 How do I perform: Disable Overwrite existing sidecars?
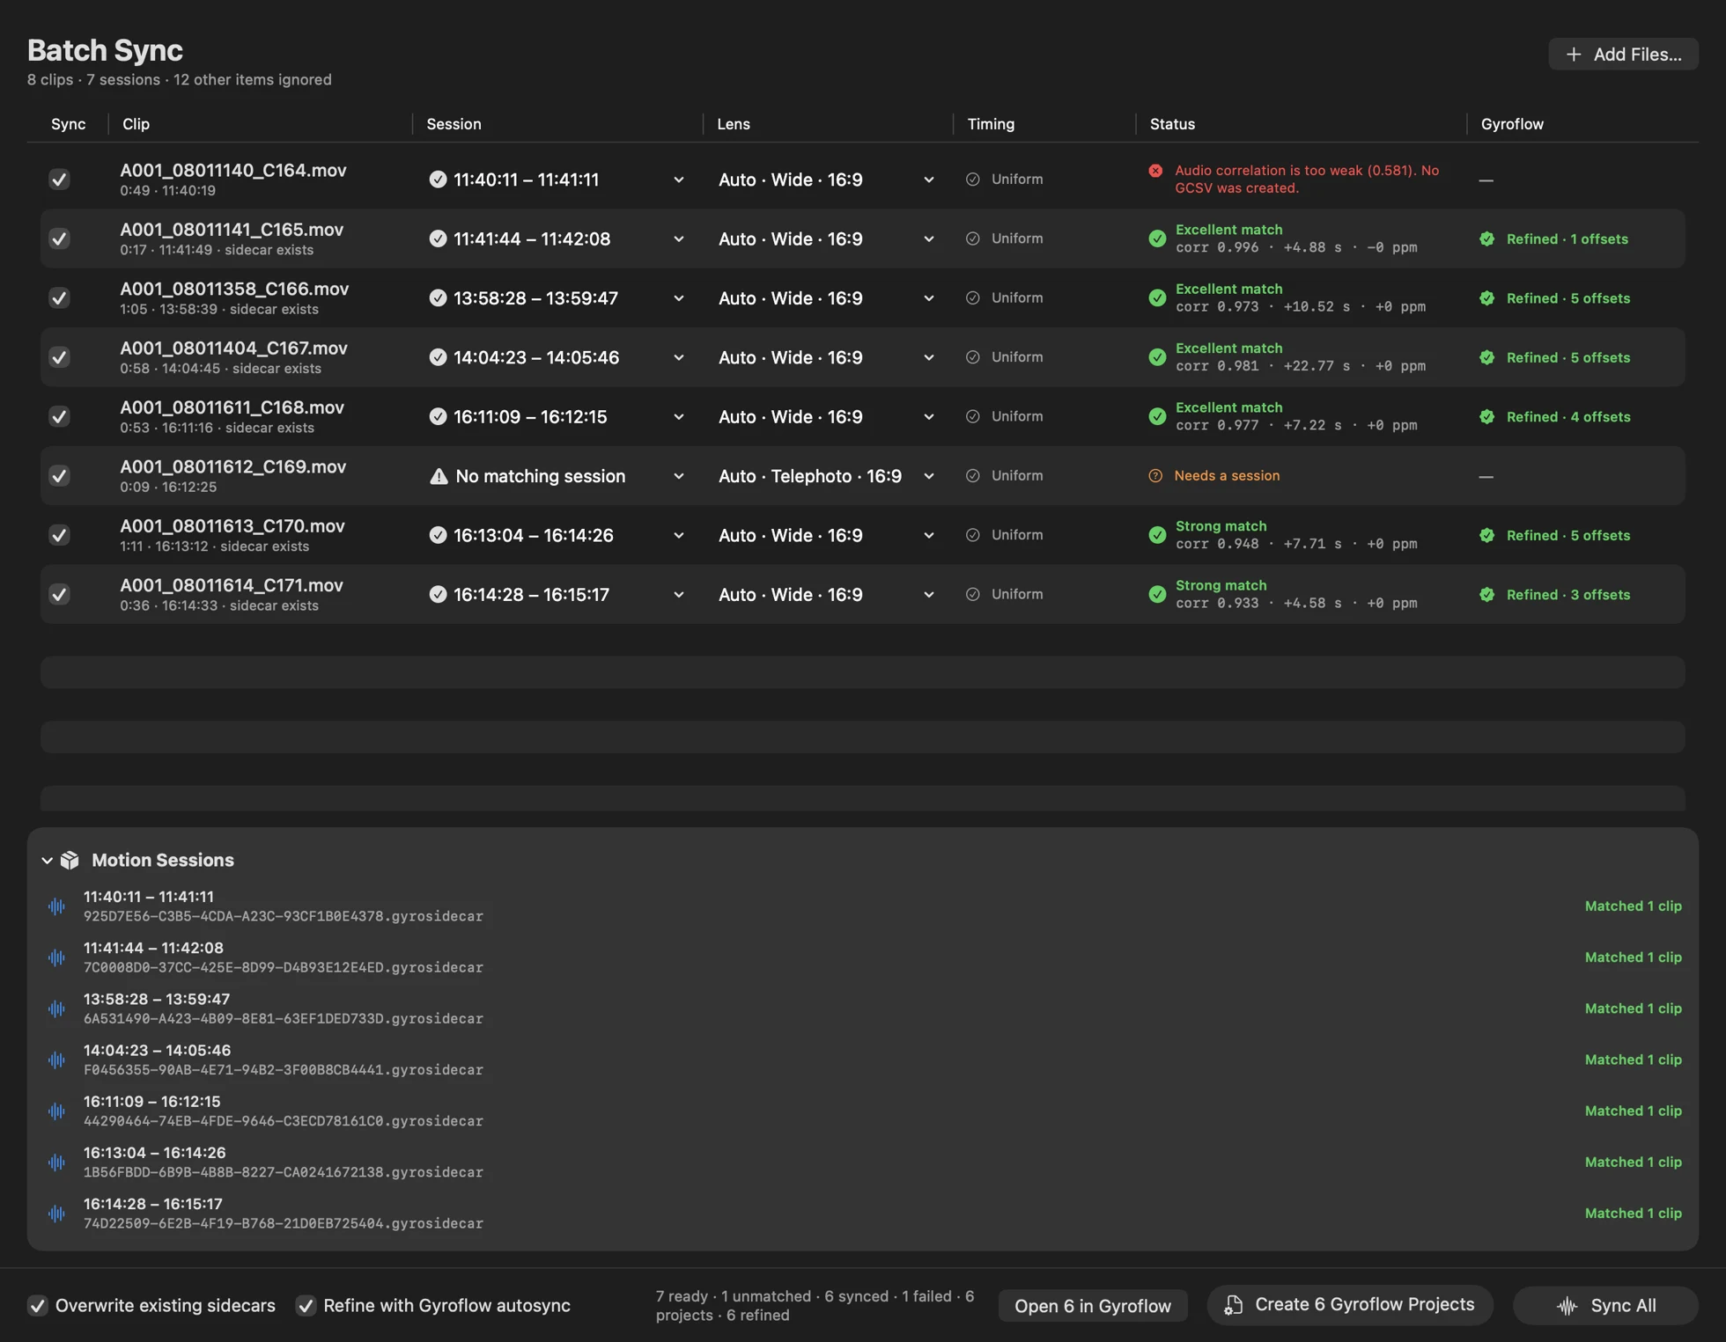[x=37, y=1305]
